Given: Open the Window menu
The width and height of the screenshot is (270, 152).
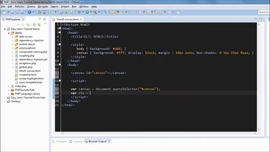Looking at the screenshot, I should tap(84, 7).
